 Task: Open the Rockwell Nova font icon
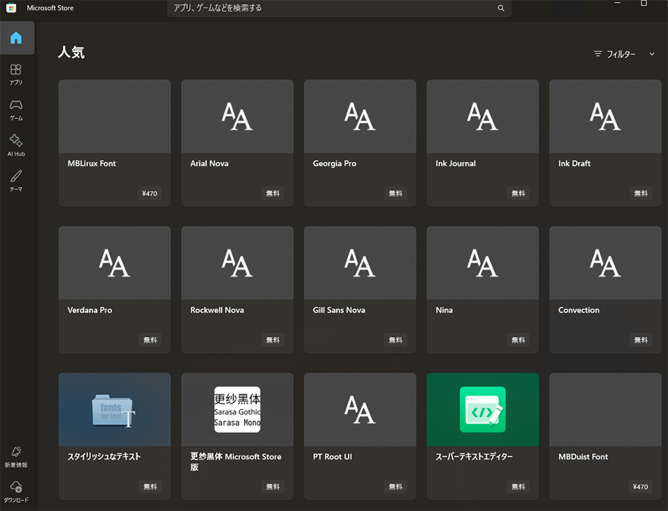click(237, 263)
